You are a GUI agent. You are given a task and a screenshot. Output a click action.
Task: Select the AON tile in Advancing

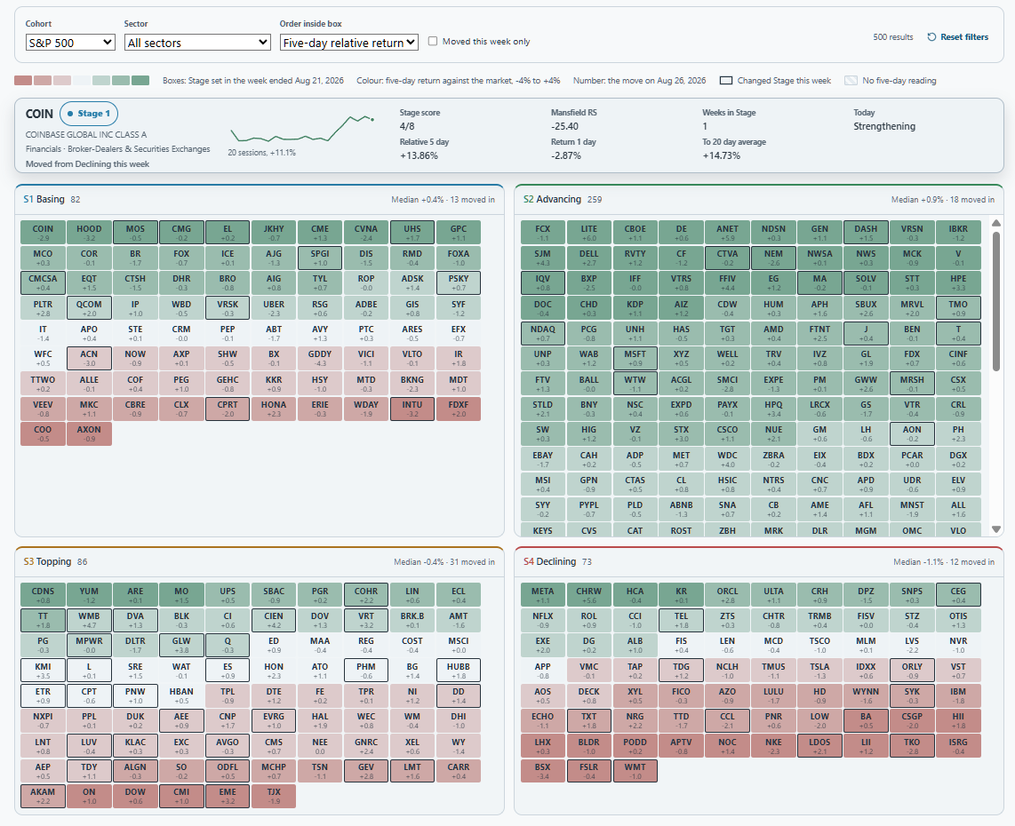(x=912, y=434)
